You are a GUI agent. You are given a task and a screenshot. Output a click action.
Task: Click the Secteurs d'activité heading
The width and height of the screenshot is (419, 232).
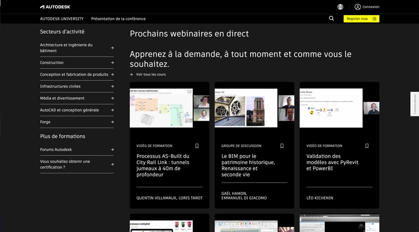(62, 31)
